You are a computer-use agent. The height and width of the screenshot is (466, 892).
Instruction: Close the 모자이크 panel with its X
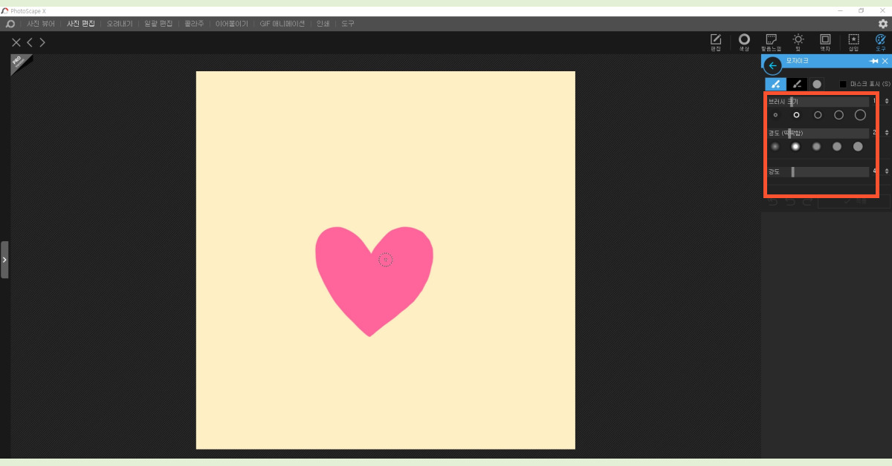point(885,61)
